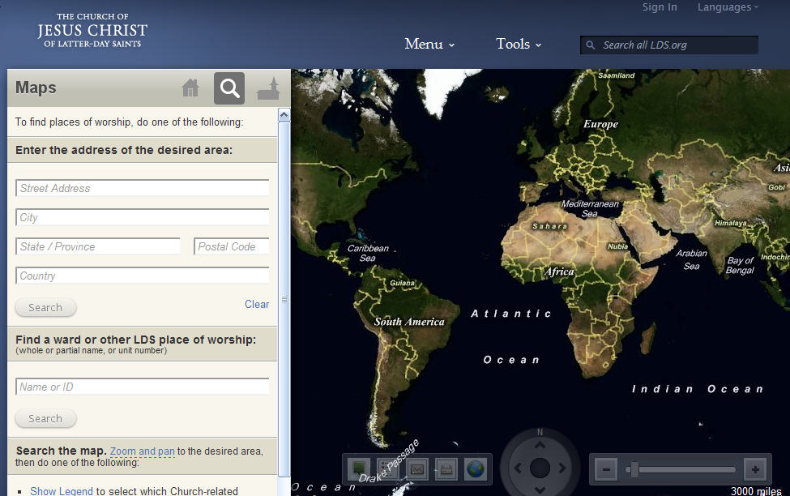
Task: Focus the Street Address input field
Action: [x=142, y=188]
